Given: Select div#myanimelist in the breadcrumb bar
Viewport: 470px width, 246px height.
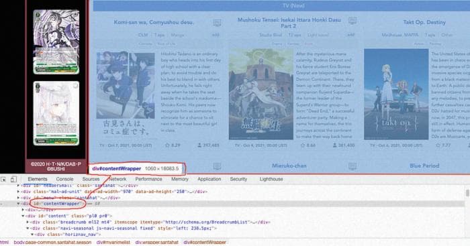Looking at the screenshot, I should pyautogui.click(x=113, y=243).
